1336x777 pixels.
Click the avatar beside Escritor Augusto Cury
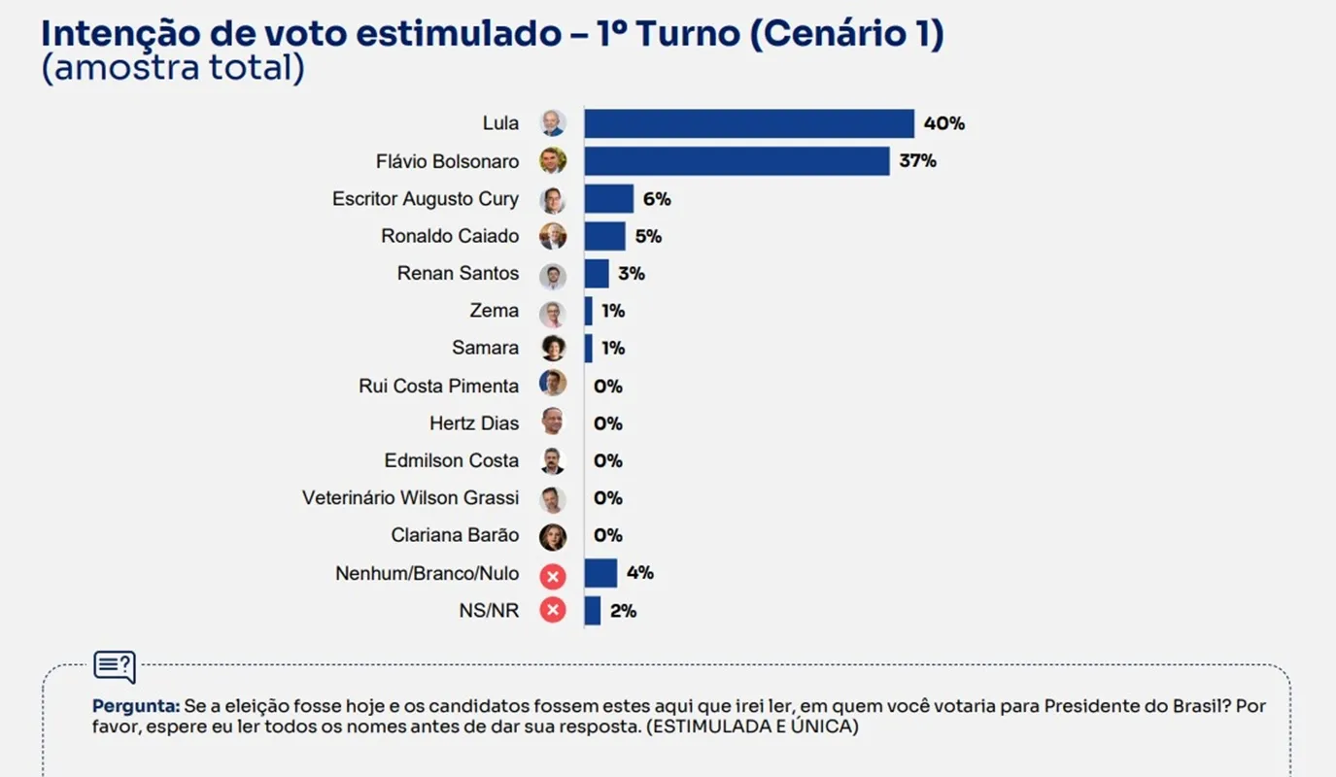pos(553,199)
